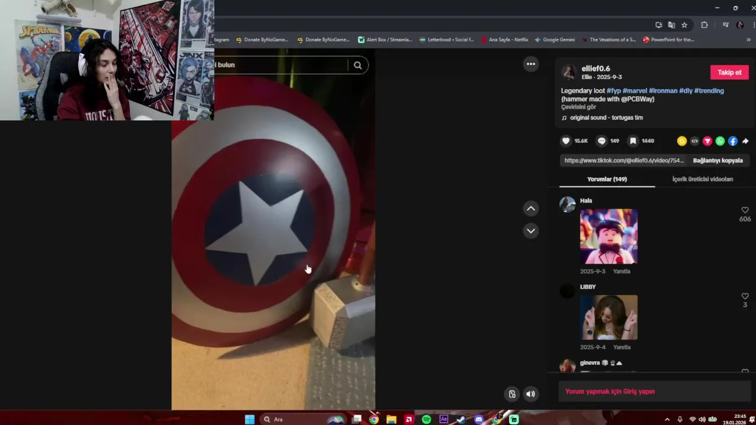Viewport: 756px width, 425px height.
Task: Click ginevra commenter name
Action: pos(589,363)
